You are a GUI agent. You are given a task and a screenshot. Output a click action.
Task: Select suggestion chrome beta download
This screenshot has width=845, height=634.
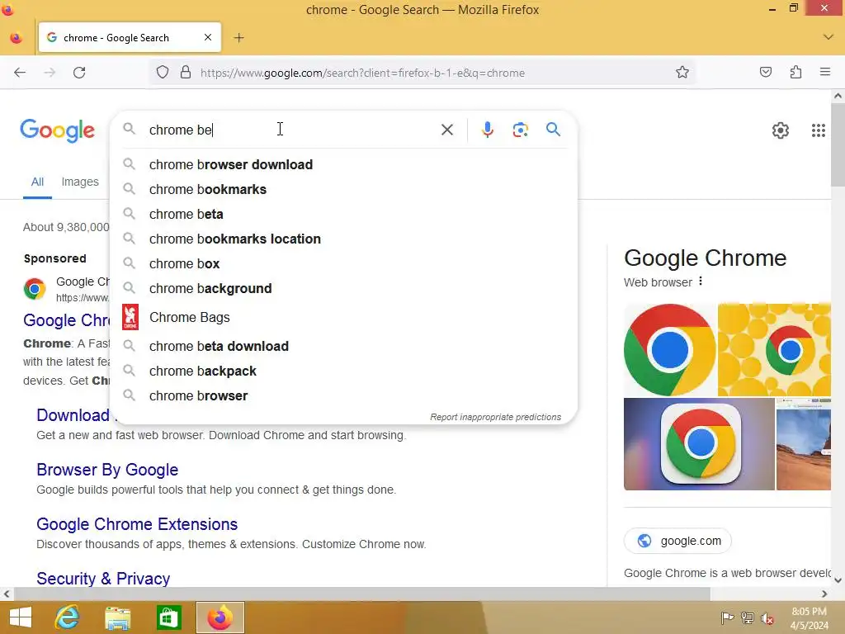click(344, 346)
